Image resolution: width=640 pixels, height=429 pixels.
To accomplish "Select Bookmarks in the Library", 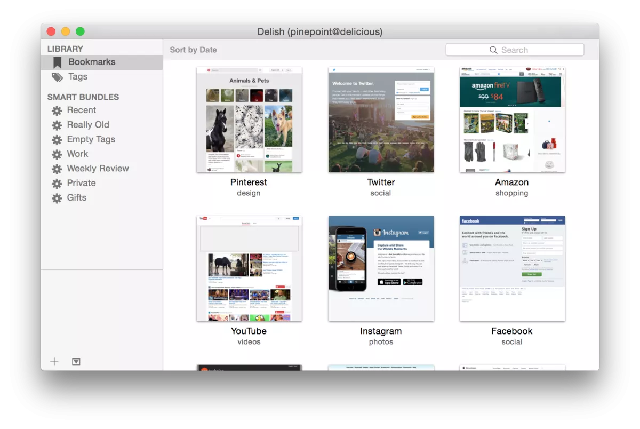I will [102, 62].
